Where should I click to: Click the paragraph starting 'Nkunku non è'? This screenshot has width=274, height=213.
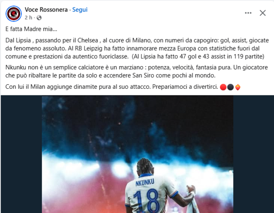[x=137, y=71]
